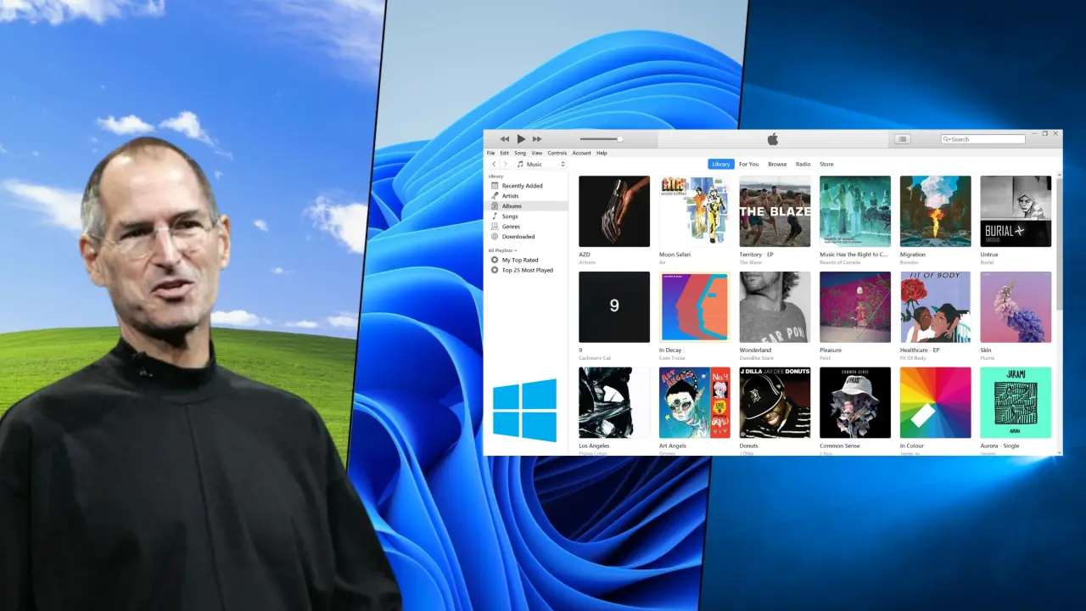
Task: Click the rewind/previous track button
Action: pos(505,139)
